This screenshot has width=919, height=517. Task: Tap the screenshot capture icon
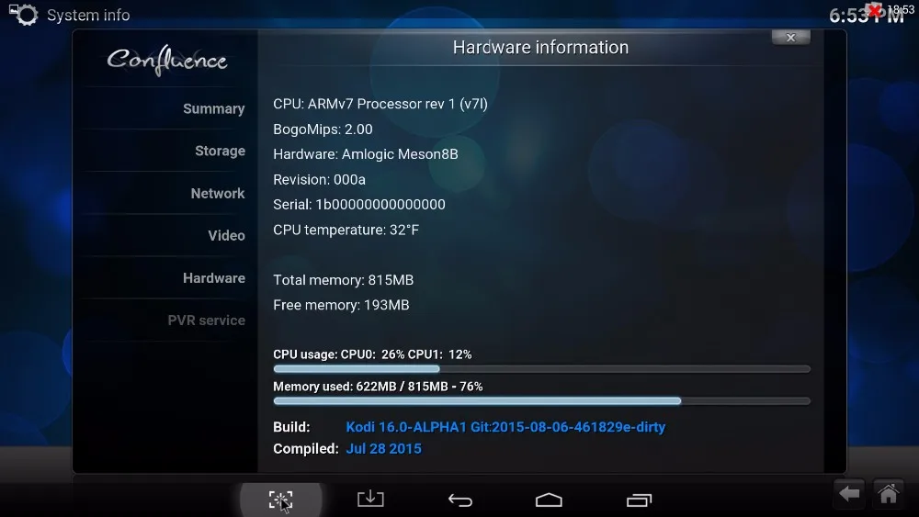280,500
